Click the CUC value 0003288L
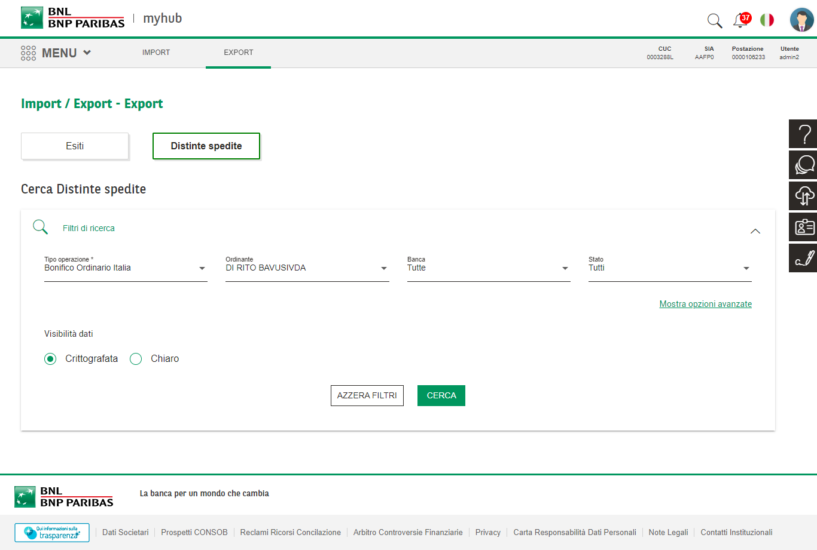 coord(660,57)
